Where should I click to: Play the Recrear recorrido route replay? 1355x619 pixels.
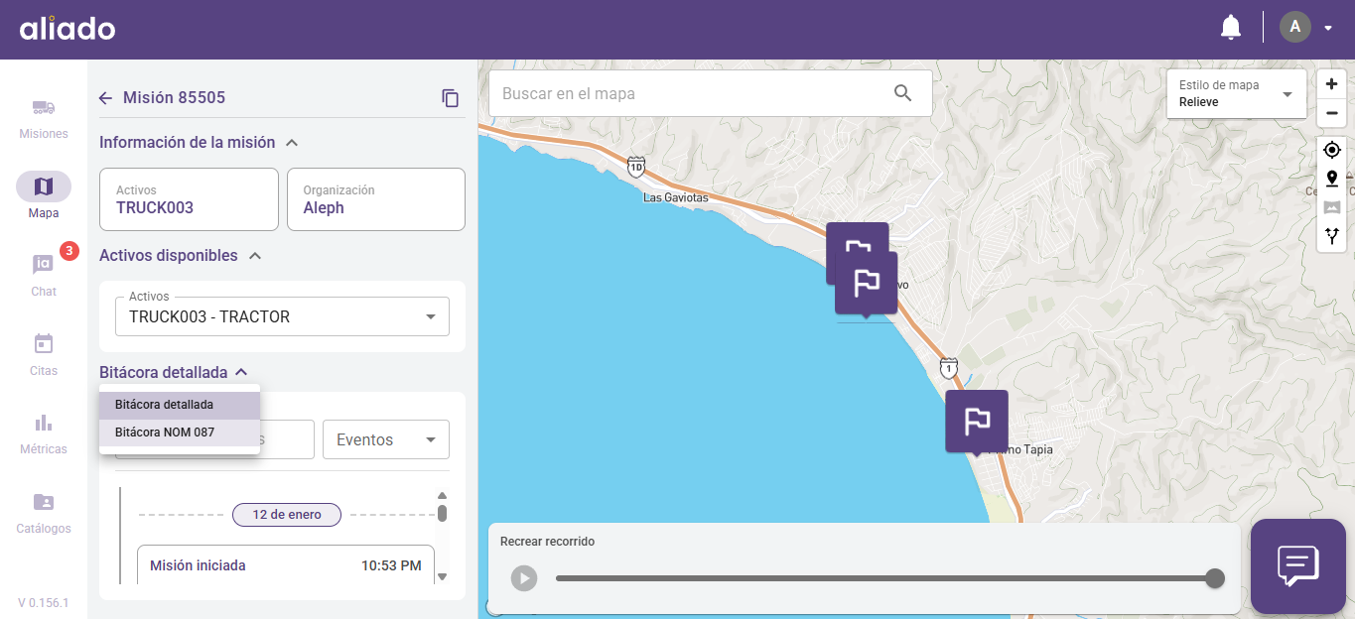[x=524, y=578]
